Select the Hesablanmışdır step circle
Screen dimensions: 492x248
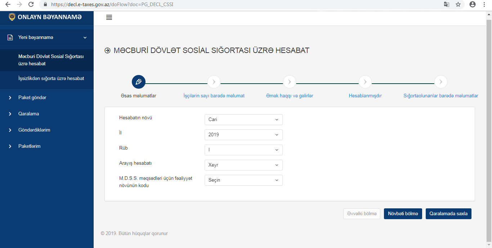365,81
